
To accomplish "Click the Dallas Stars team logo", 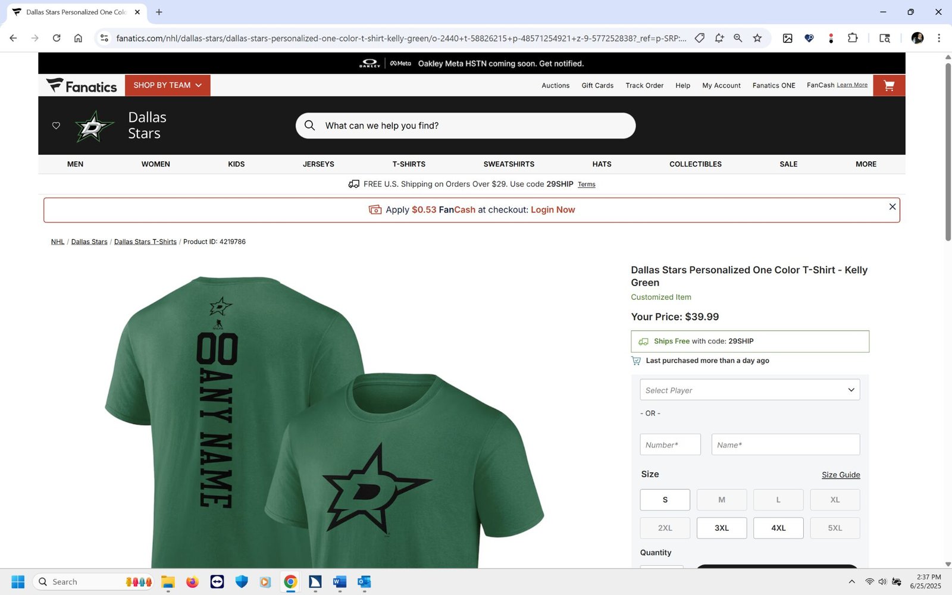I will (x=93, y=126).
